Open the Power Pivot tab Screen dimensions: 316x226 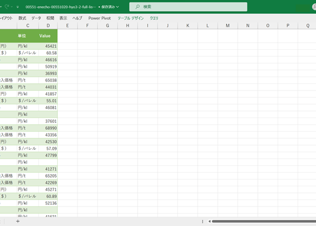click(100, 18)
